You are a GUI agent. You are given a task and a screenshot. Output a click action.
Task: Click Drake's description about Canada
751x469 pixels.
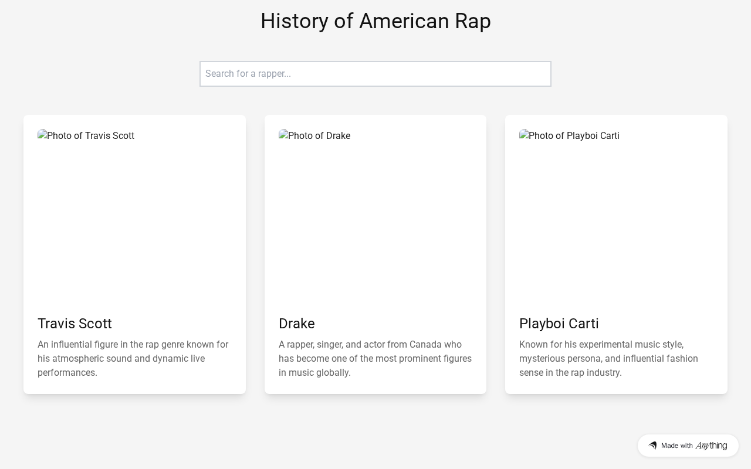point(375,358)
